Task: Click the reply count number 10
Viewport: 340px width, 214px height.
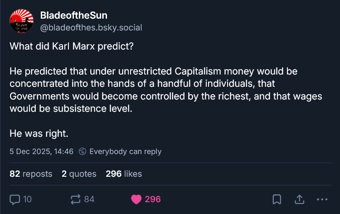Action: click(x=27, y=199)
